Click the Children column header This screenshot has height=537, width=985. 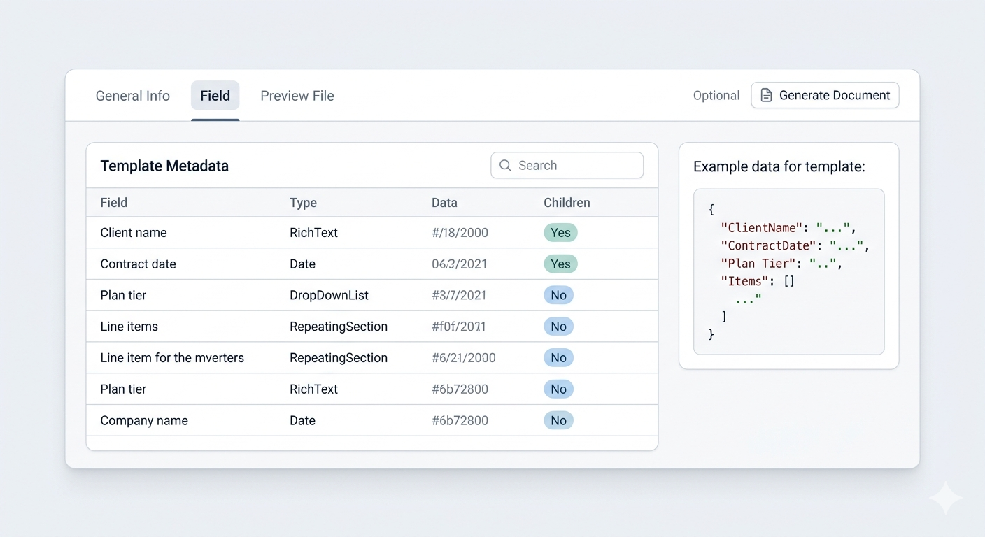point(567,203)
